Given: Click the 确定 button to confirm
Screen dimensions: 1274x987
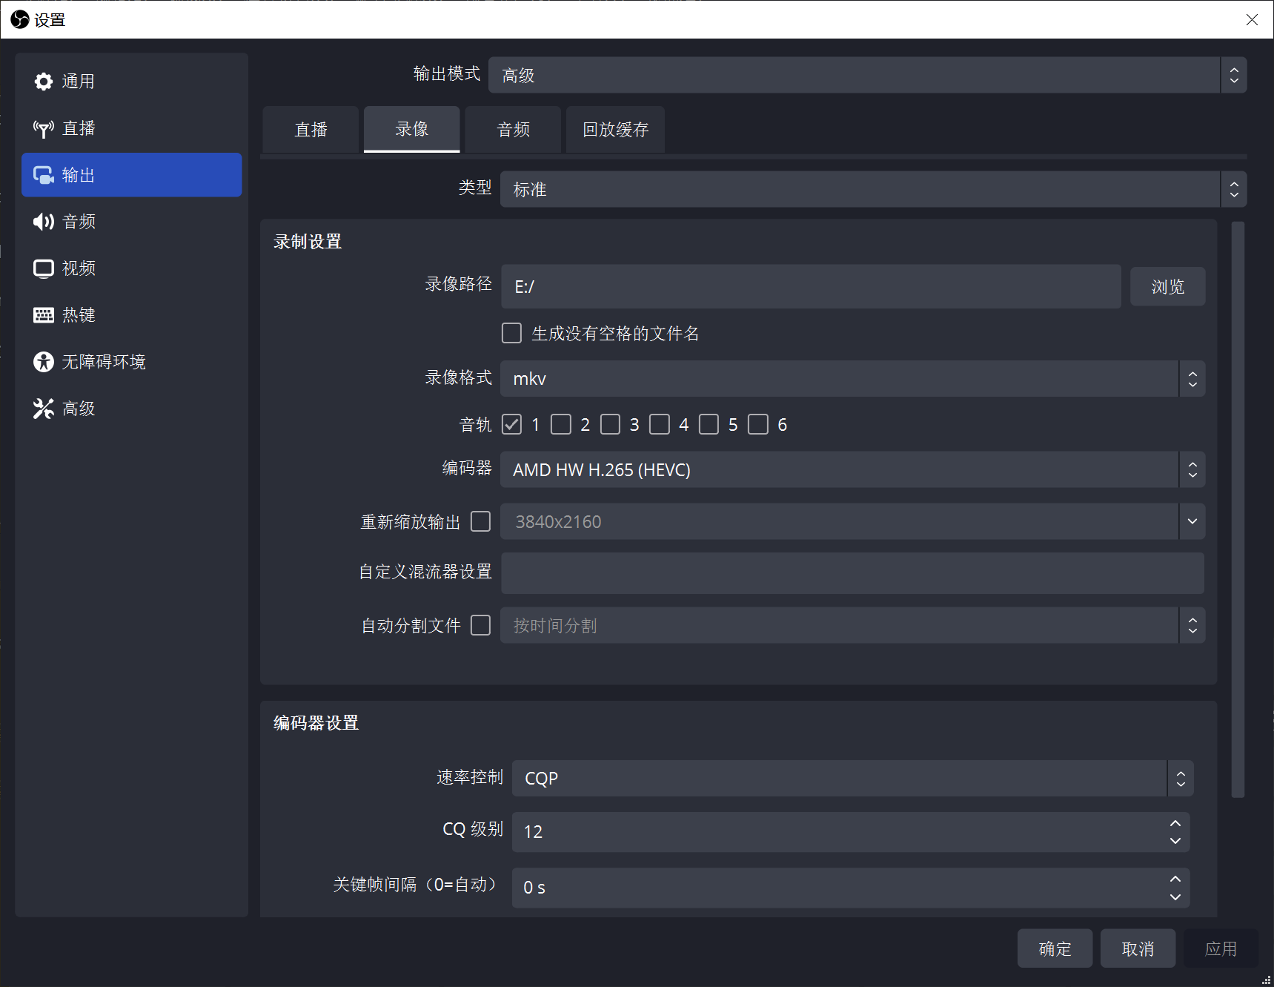Looking at the screenshot, I should [1055, 948].
